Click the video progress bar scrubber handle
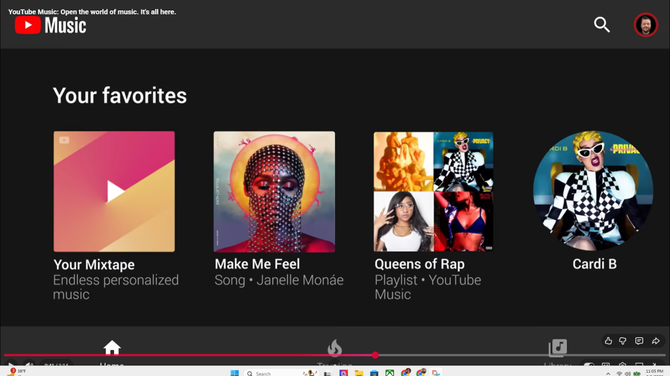Image resolution: width=670 pixels, height=376 pixels. pos(375,355)
